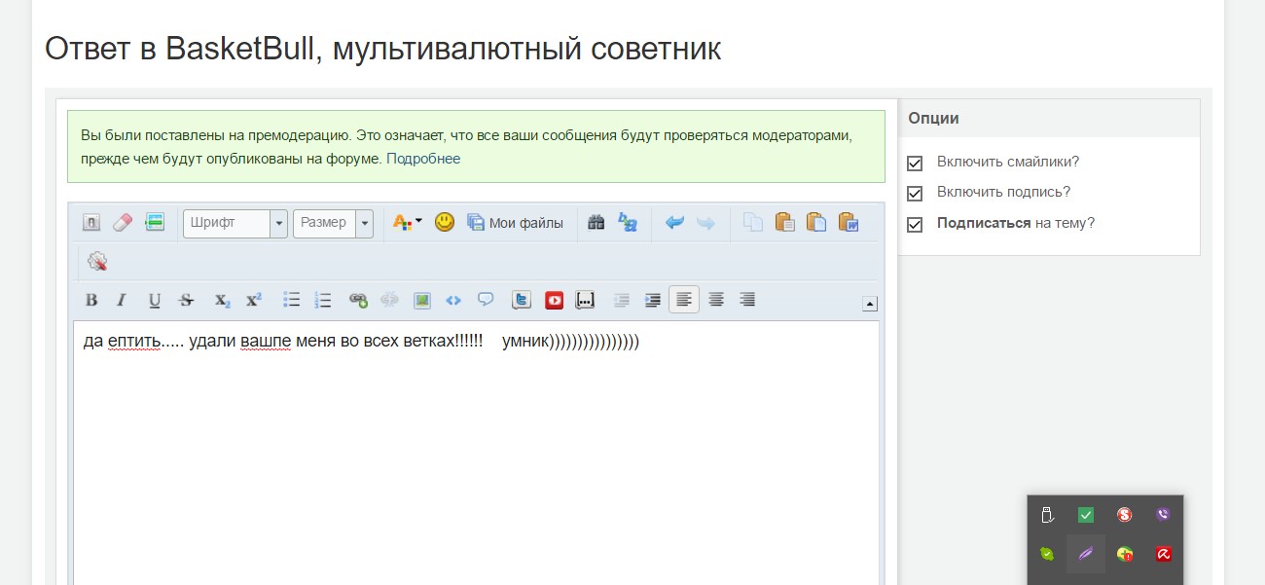This screenshot has width=1265, height=585.
Task: Center-align the message text
Action: point(715,300)
